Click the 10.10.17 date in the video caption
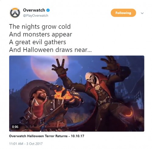 (78, 136)
